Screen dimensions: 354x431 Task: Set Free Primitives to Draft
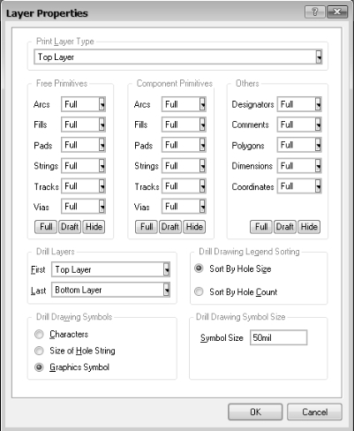pyautogui.click(x=70, y=227)
